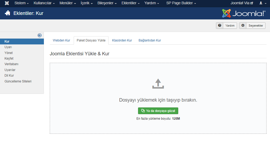Expand the Kullanıcılar menu
The width and height of the screenshot is (270, 154).
click(44, 3)
